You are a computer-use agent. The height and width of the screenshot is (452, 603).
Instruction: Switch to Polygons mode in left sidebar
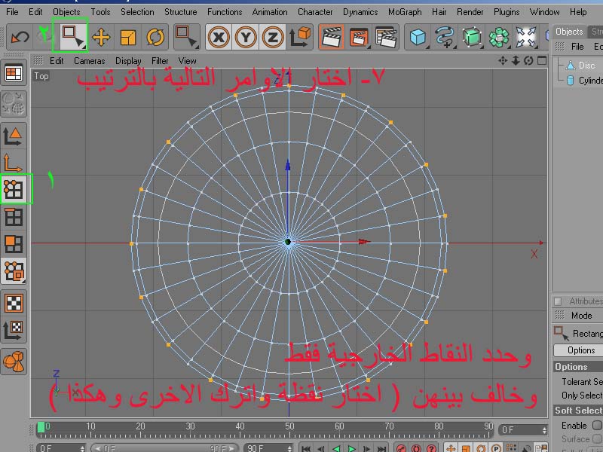tap(14, 244)
